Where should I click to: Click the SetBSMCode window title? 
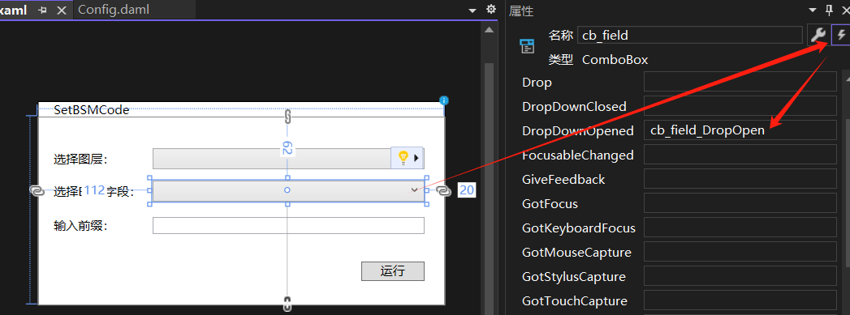[x=92, y=109]
